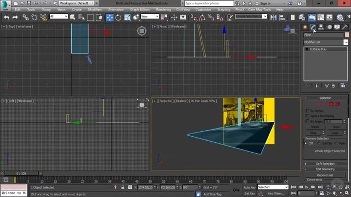Activate the Unlink Selection tool

pyautogui.click(x=34, y=18)
